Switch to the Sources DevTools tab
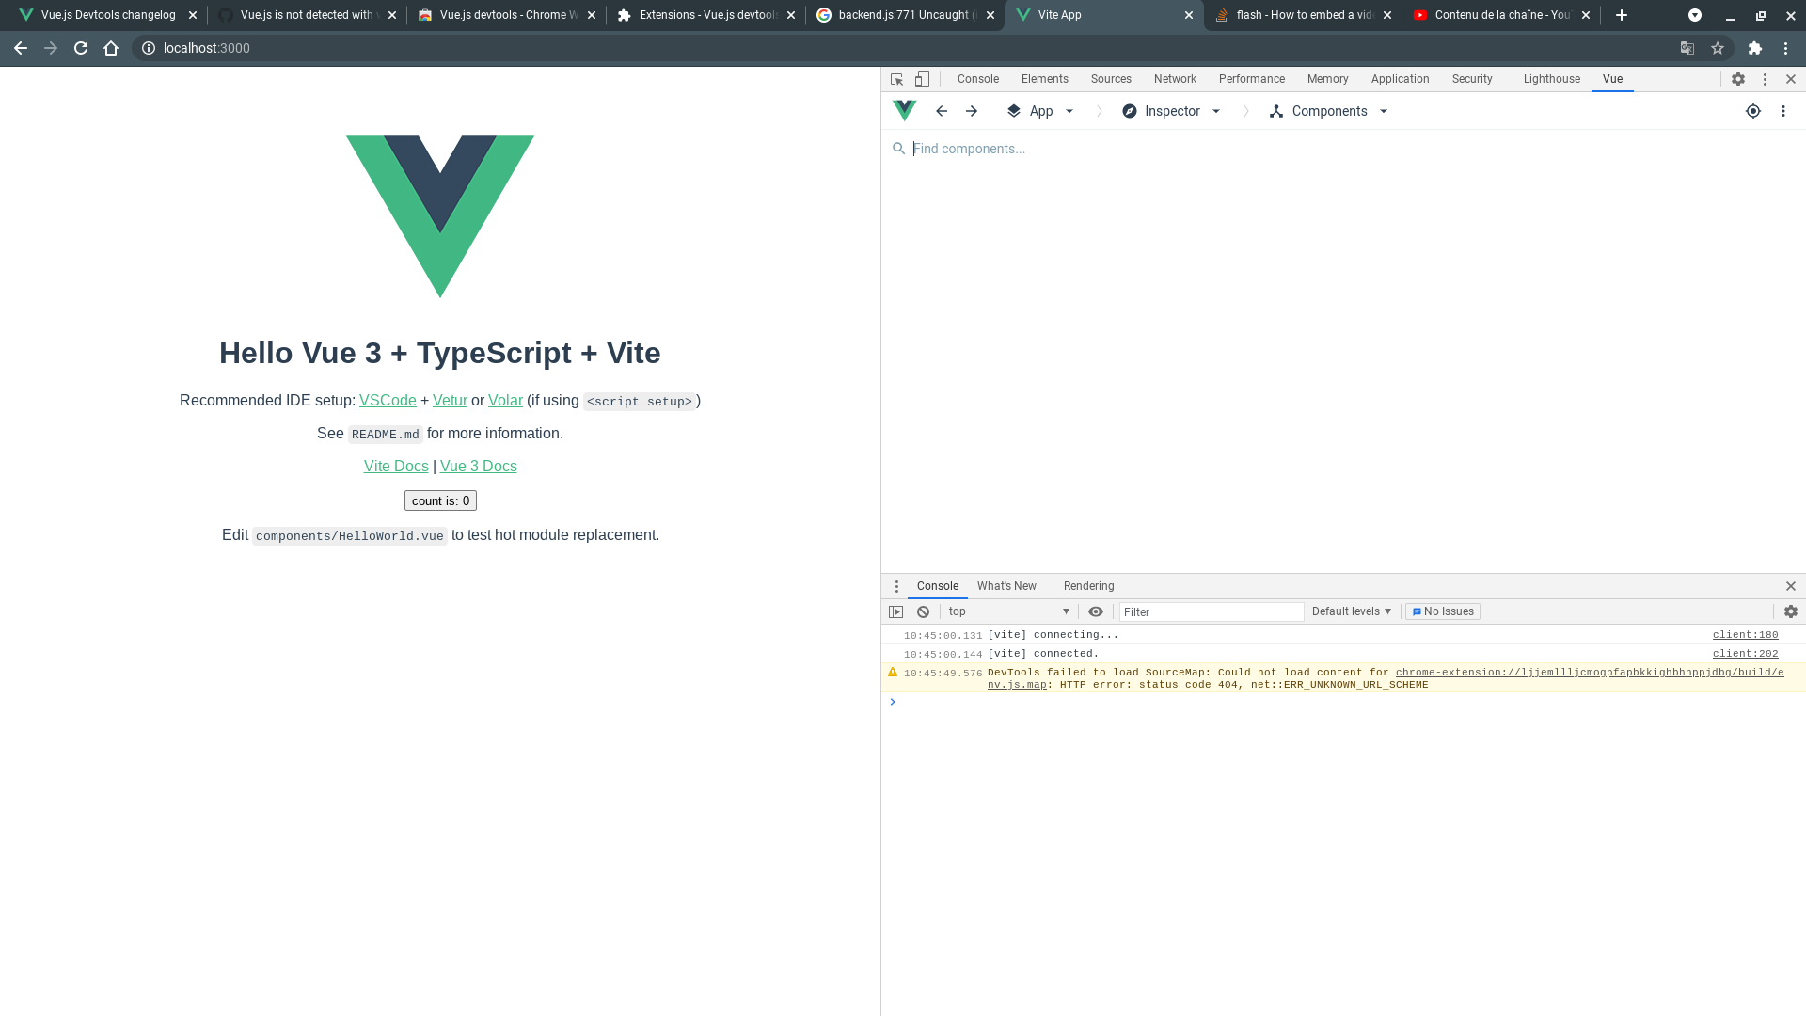This screenshot has height=1016, width=1806. click(x=1111, y=79)
